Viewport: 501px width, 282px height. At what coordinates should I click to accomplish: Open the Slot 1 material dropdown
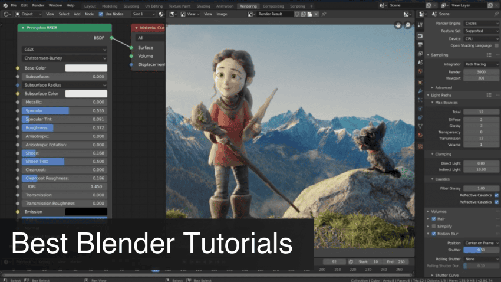pos(143,14)
